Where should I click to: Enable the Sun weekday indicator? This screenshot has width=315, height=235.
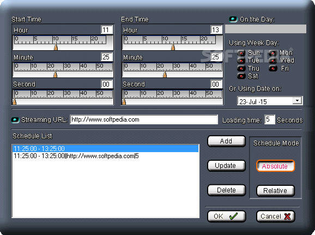(x=241, y=53)
